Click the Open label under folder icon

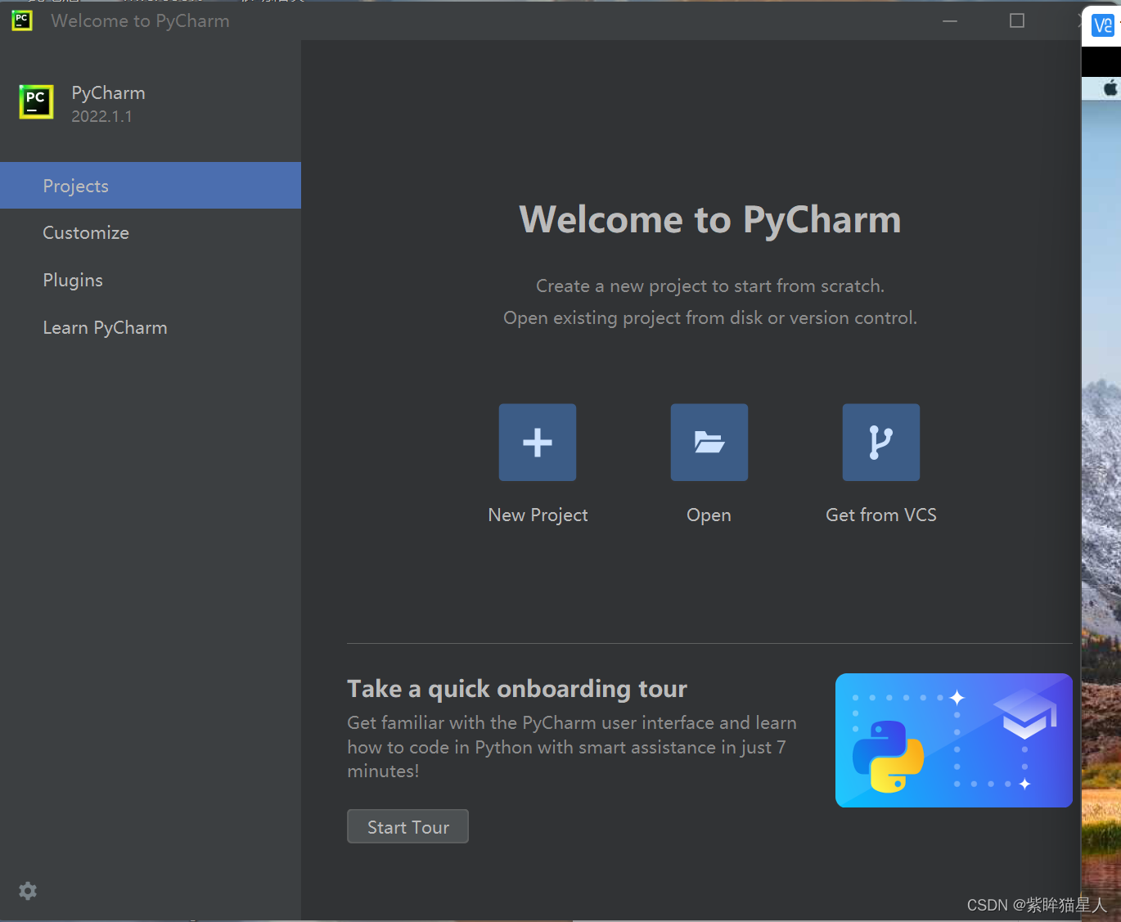[709, 515]
